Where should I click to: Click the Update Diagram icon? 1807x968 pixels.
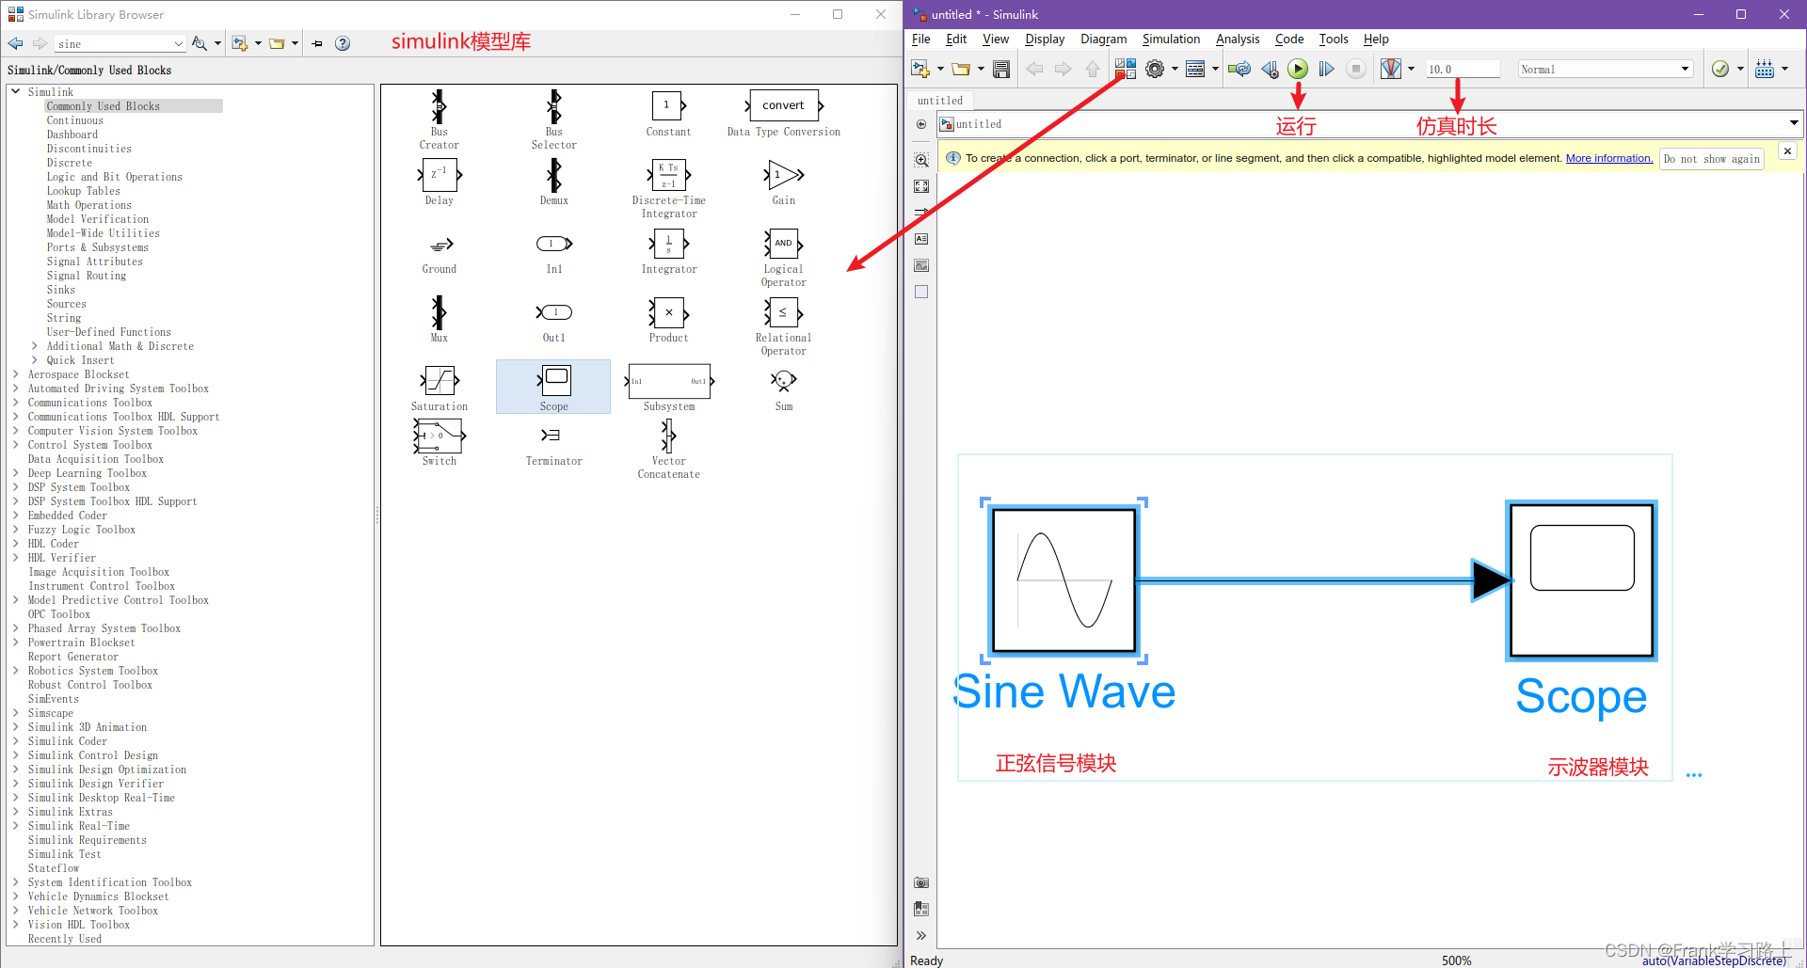click(1239, 69)
